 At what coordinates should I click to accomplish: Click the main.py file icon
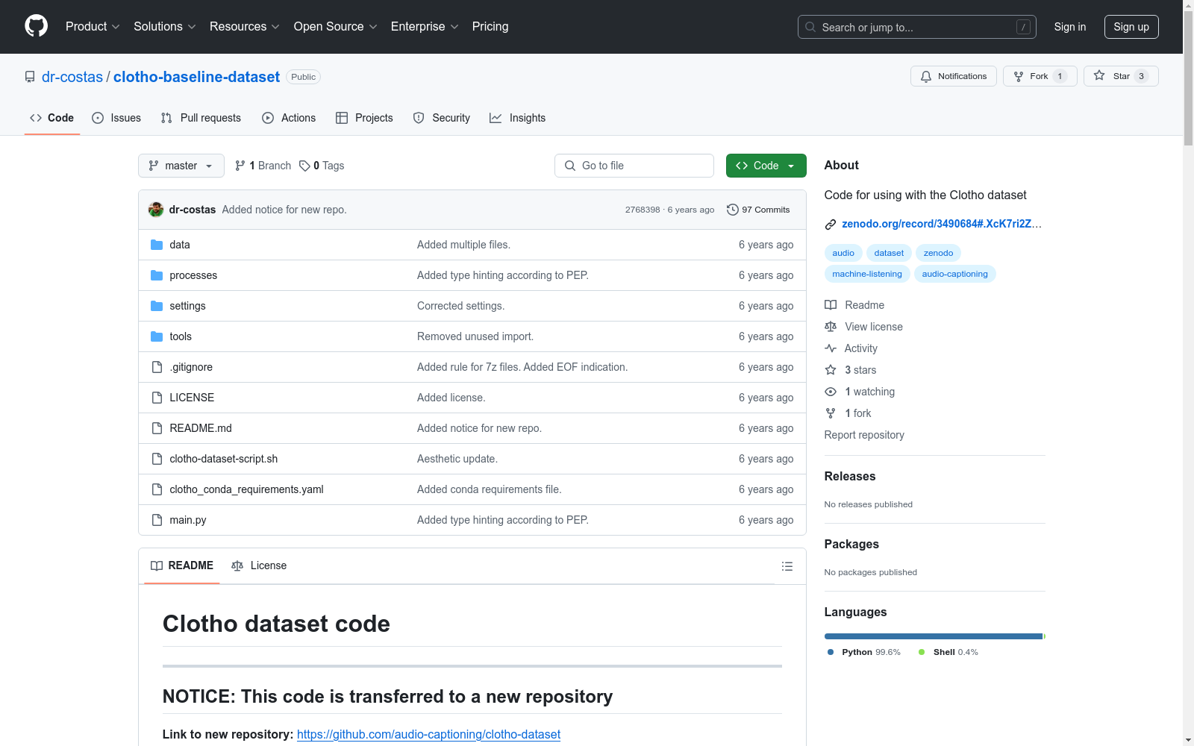[157, 520]
